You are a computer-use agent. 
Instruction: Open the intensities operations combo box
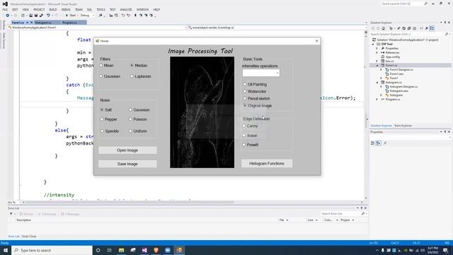pos(261,73)
